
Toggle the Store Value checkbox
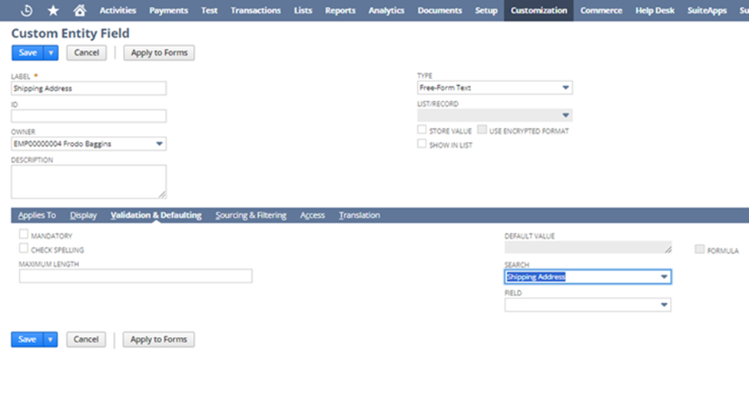coord(422,130)
